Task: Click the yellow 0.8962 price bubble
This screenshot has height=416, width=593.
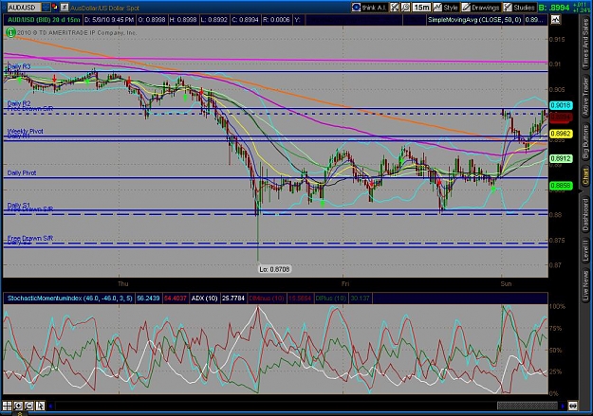Action: [561, 134]
